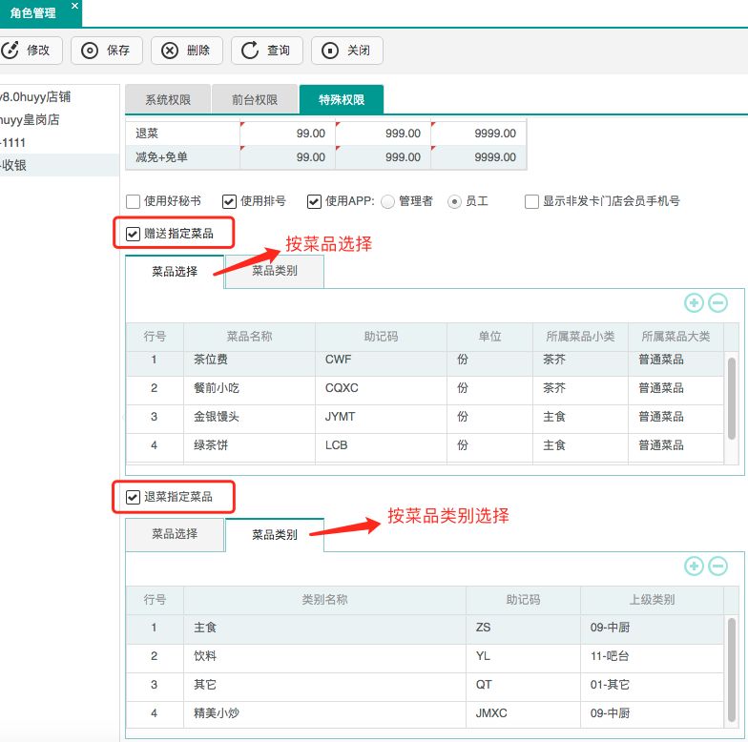Toggle the 使用APP checkbox
This screenshot has height=742, width=748.
coord(315,201)
